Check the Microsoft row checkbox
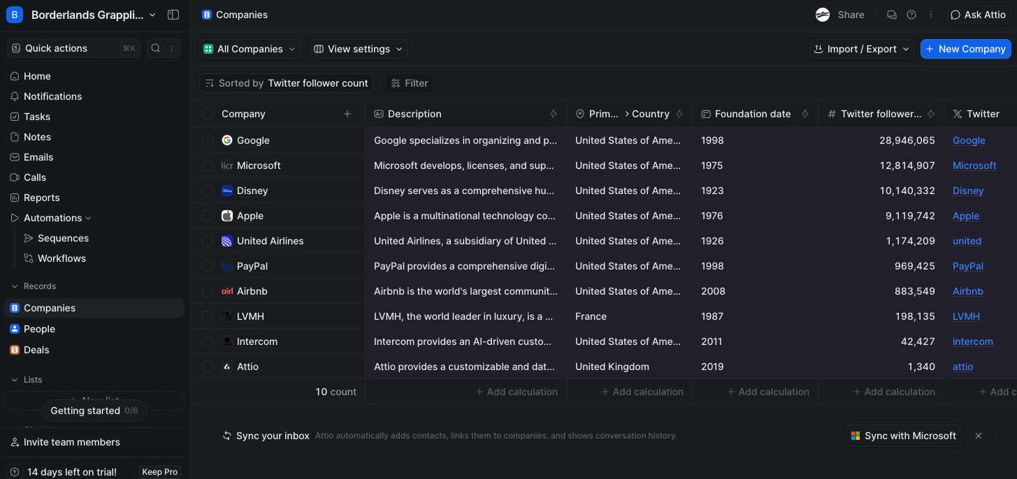Viewport: 1017px width, 479px height. (x=208, y=165)
